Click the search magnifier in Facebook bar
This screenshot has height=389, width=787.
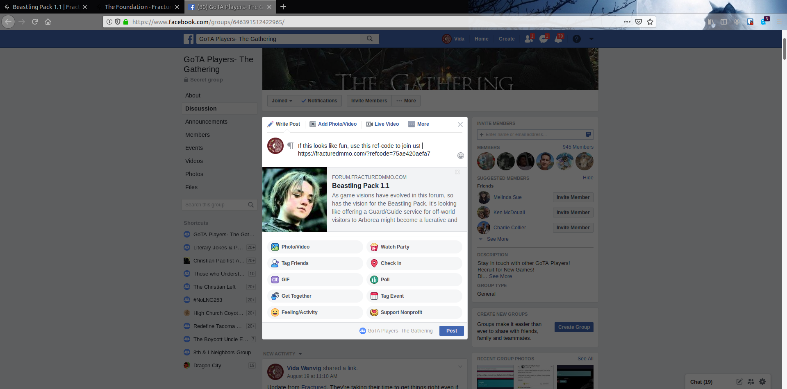tap(370, 39)
